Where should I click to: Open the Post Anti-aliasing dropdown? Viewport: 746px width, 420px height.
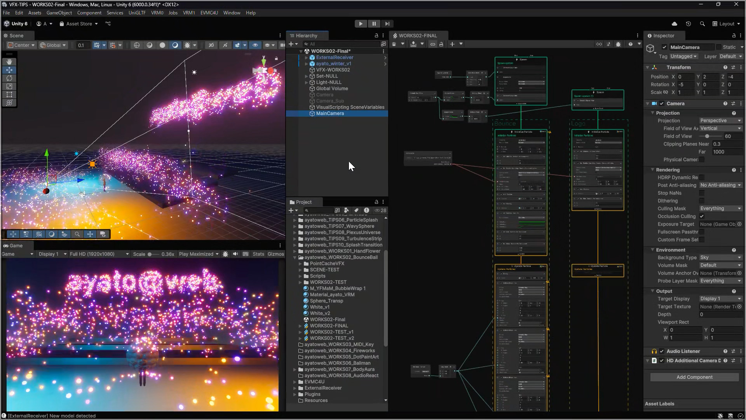720,185
